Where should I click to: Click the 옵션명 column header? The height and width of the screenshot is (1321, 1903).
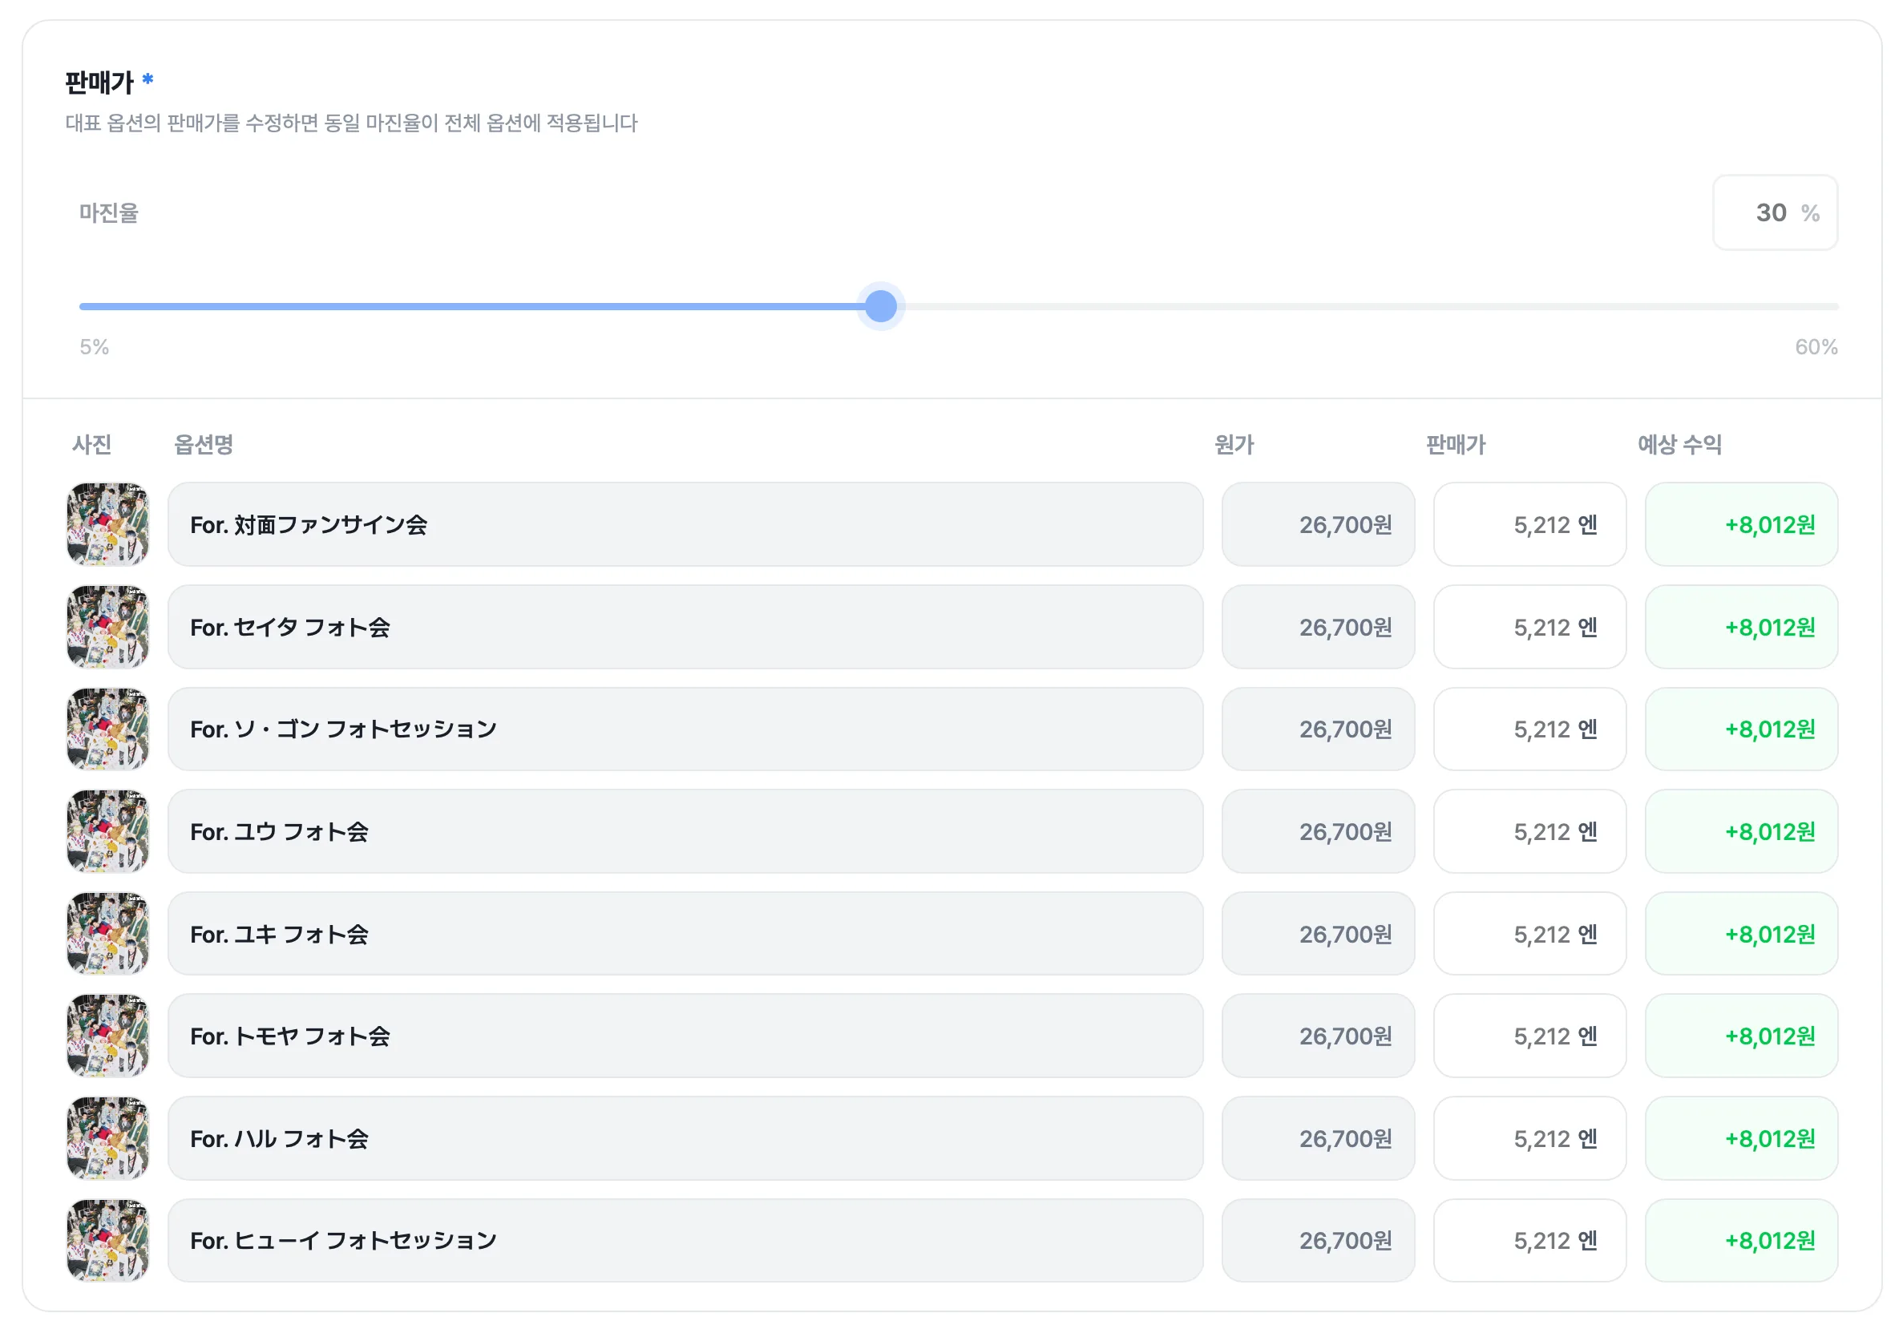click(204, 444)
